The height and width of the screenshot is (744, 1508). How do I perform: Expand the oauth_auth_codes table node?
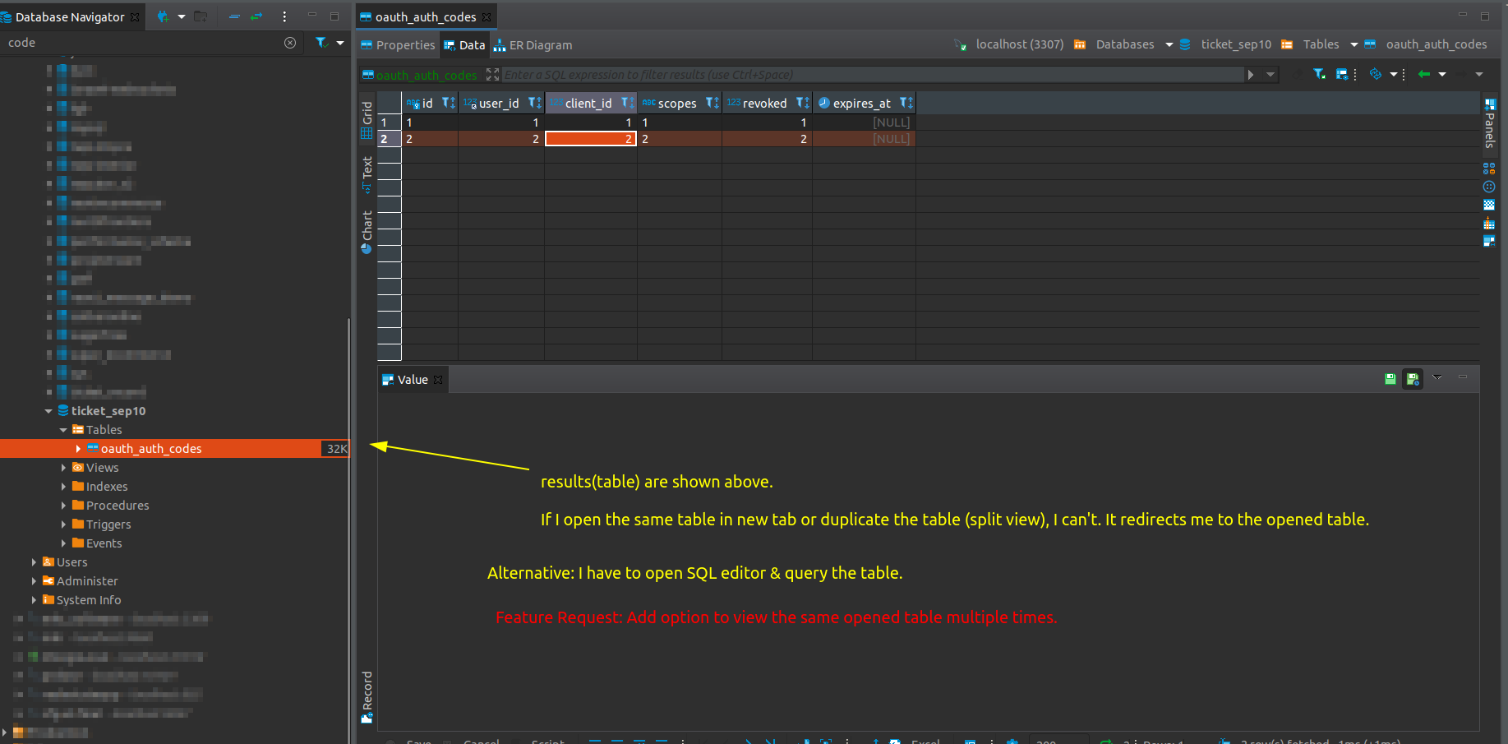[78, 449]
